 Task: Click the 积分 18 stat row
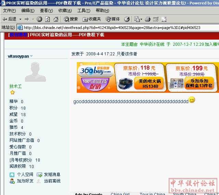(17, 108)
